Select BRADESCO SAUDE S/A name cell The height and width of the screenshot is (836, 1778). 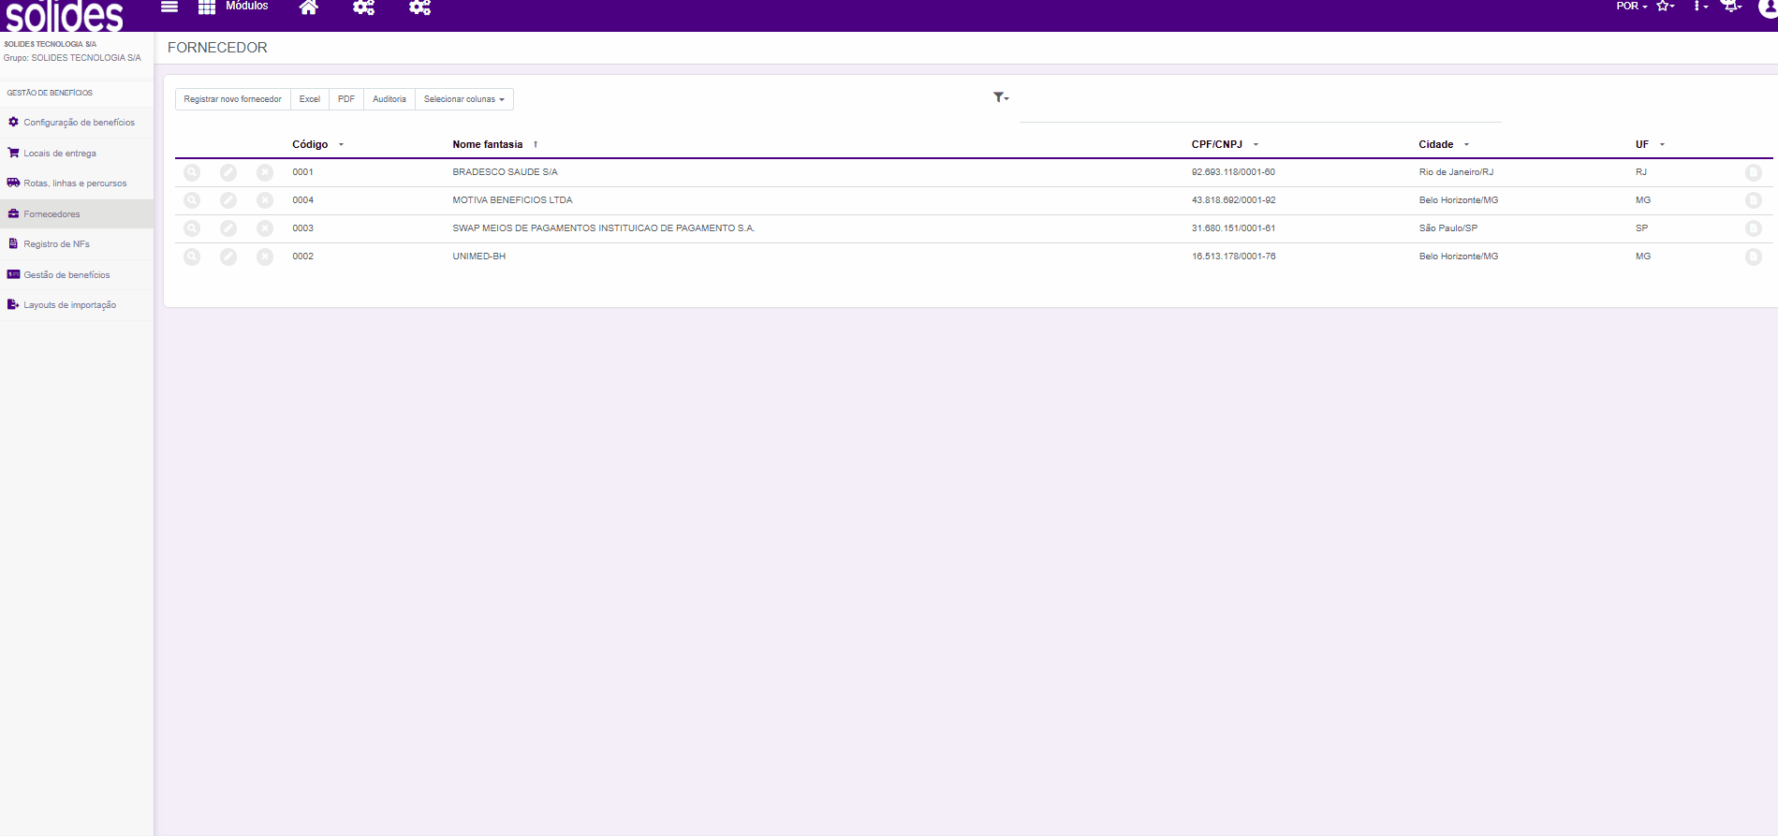click(x=505, y=172)
